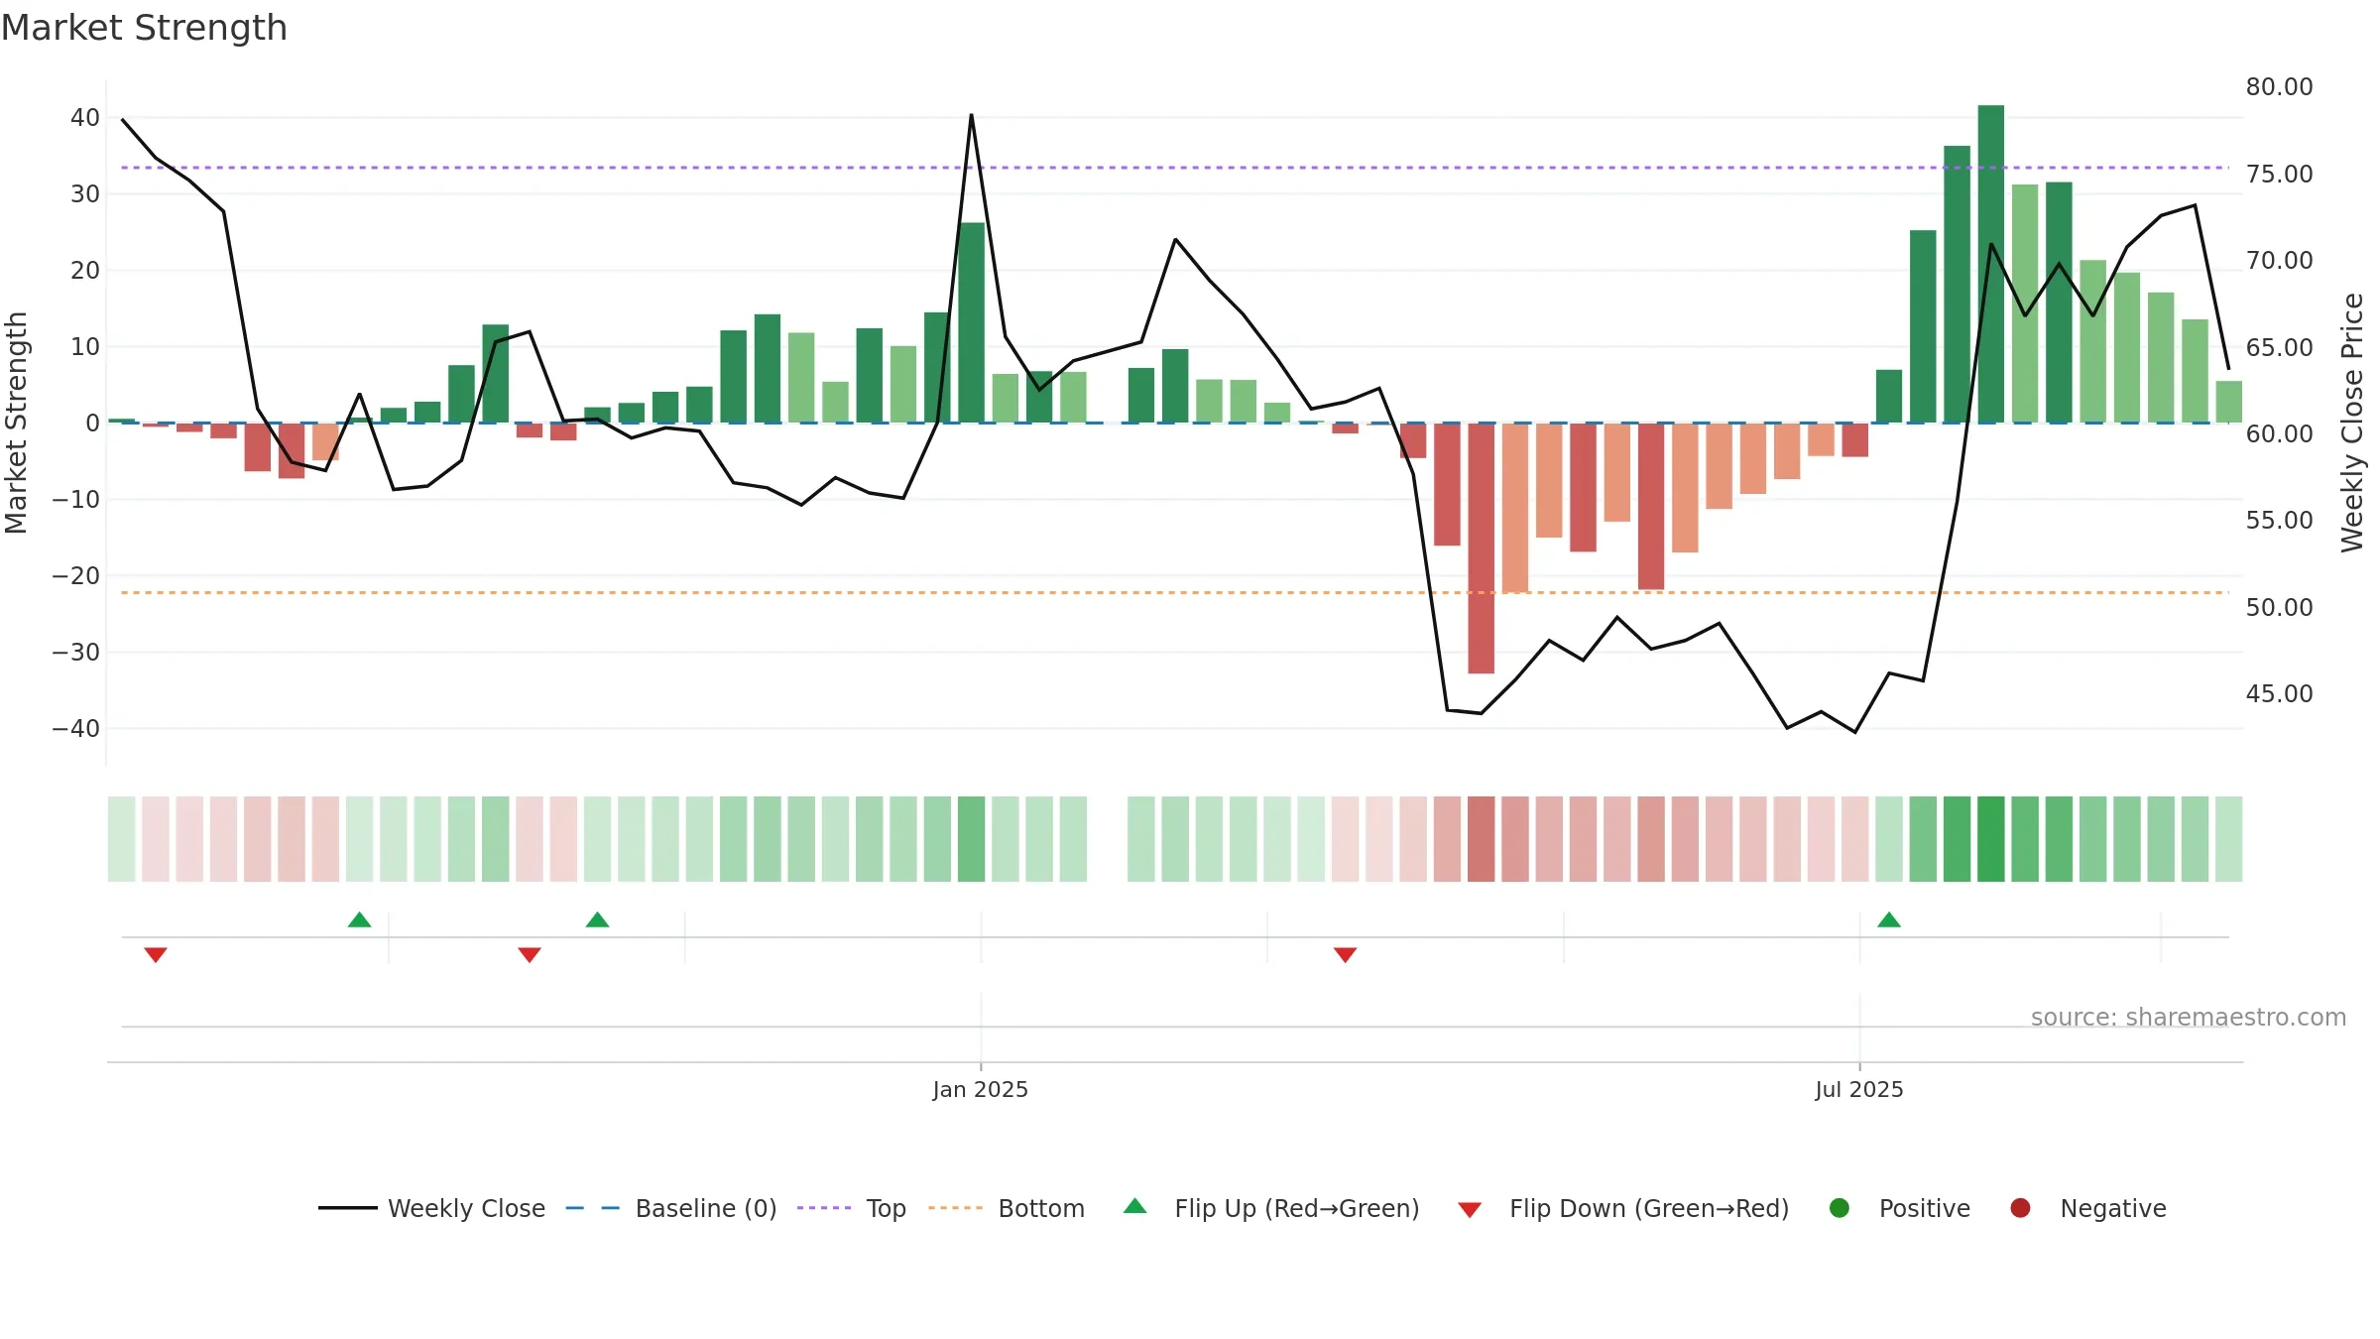Click the 40 strength axis tick
The image size is (2380, 1339).
[85, 118]
